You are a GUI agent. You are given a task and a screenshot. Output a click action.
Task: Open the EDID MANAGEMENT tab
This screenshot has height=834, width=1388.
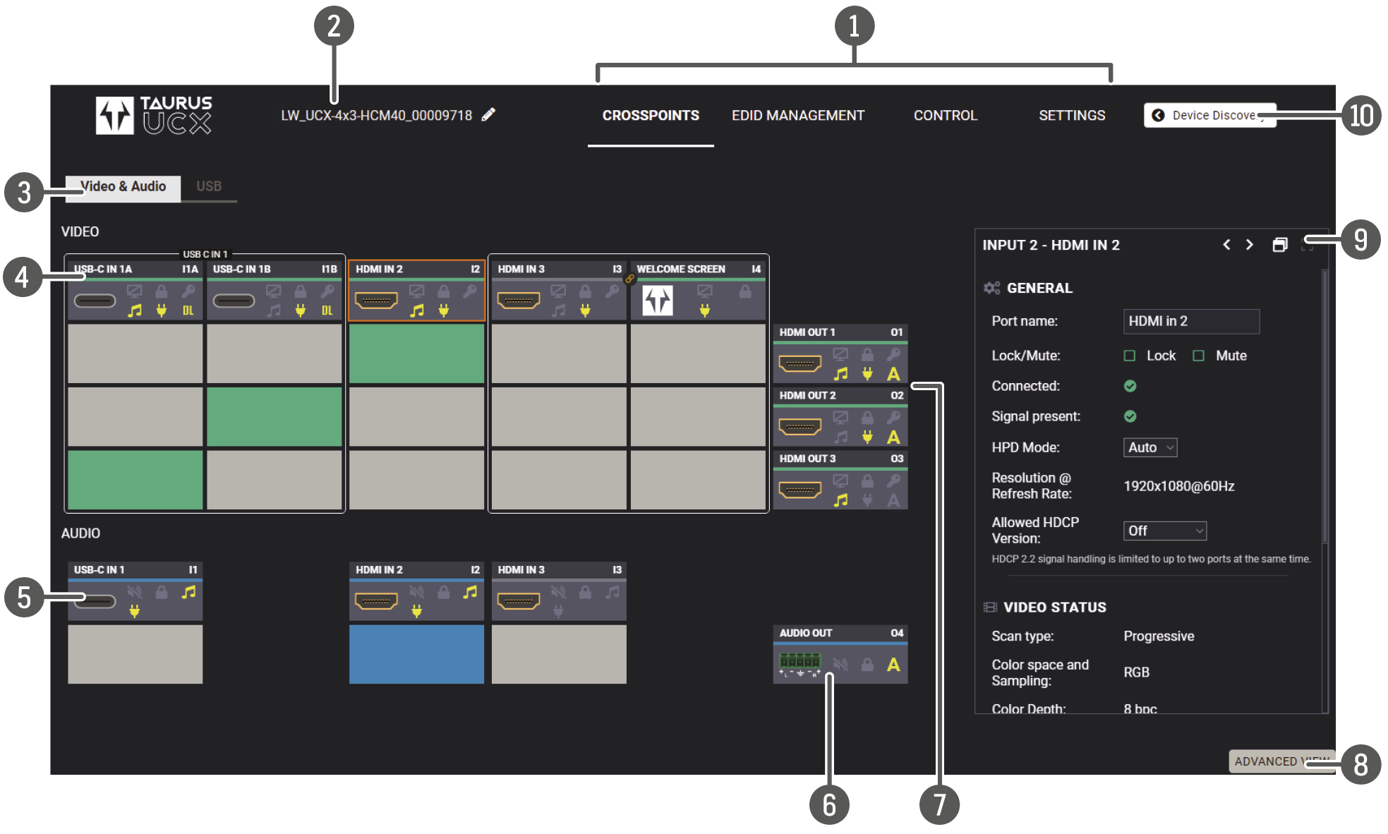(797, 115)
